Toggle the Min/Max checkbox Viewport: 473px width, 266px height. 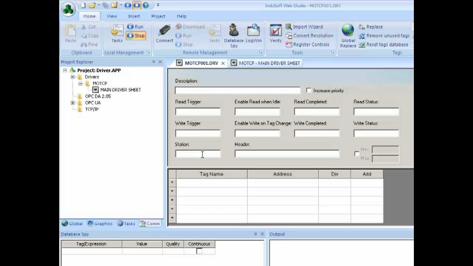357,154
